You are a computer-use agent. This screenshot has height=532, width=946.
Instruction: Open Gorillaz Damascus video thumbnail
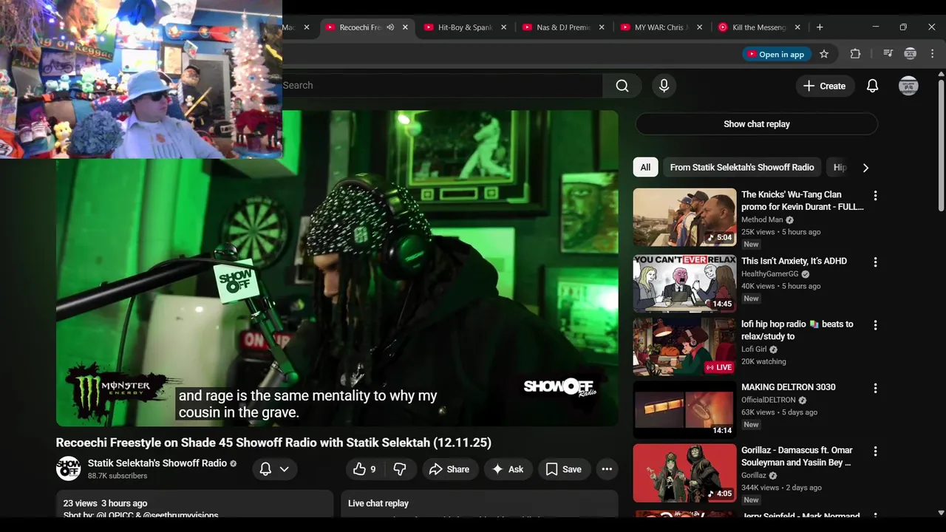[x=684, y=472]
